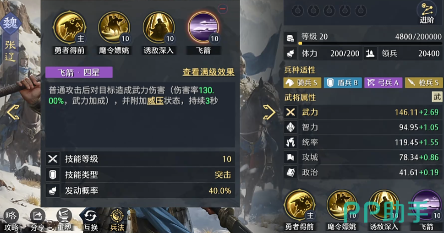Image resolution: width=444 pixels, height=233 pixels.
Task: Go to next general with right arrow
Action: (x=269, y=112)
